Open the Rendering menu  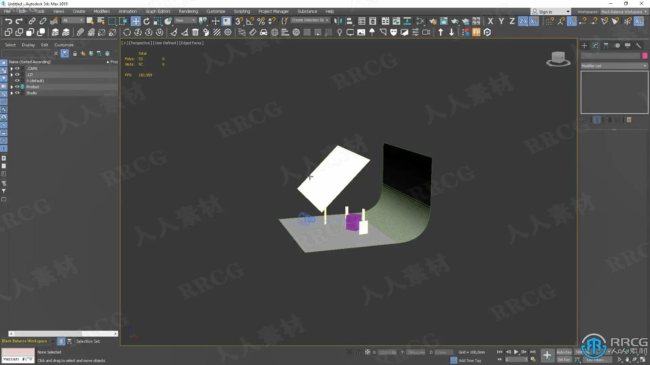tap(188, 11)
